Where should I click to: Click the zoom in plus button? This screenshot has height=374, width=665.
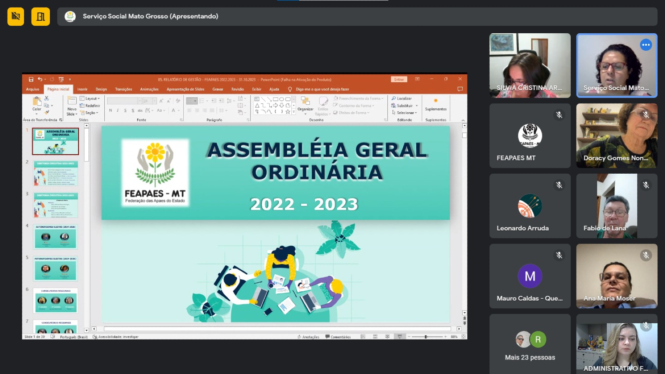[x=445, y=337]
